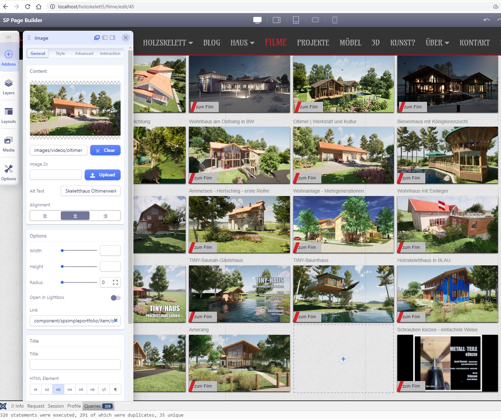
Task: Switch to the Advanced tab
Action: (84, 53)
